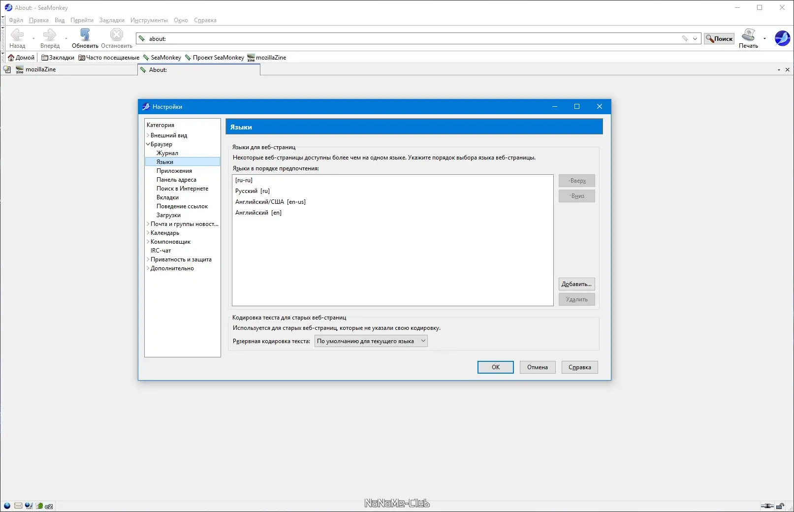The image size is (794, 512).
Task: Expand the Приватность и защита category
Action: 148,259
